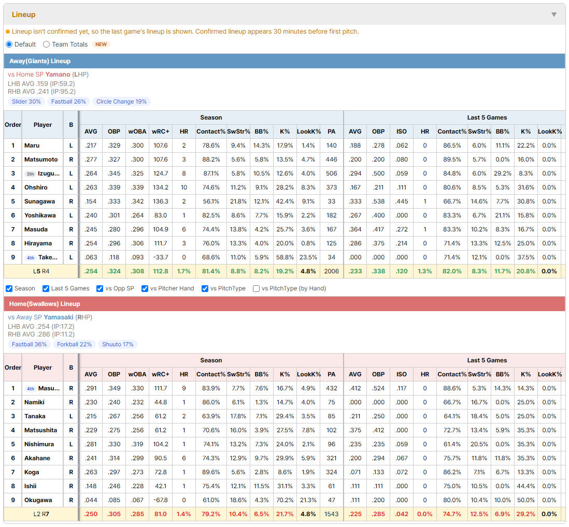This screenshot has width=569, height=527.
Task: Click the 4th badge next to Masu...
Action: tap(31, 389)
